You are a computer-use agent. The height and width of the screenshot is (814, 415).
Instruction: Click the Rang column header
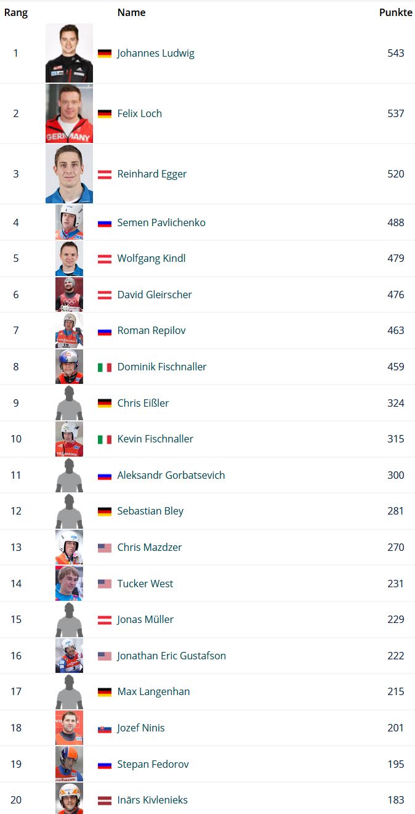16,12
